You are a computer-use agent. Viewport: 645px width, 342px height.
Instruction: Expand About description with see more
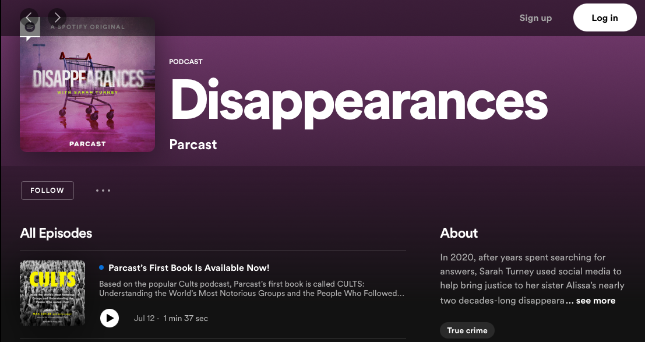point(595,301)
